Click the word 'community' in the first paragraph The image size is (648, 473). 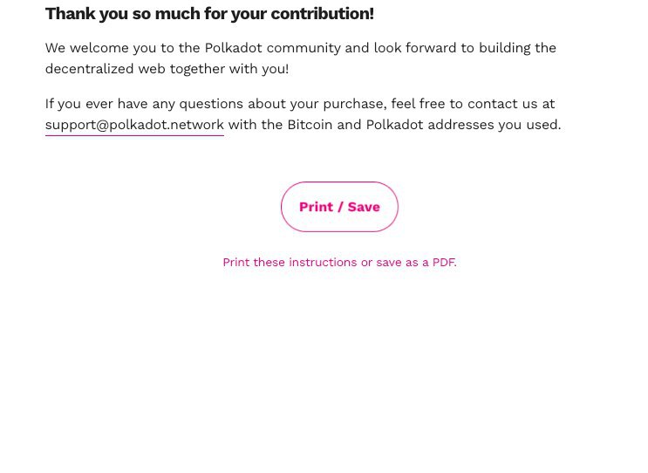pyautogui.click(x=304, y=48)
